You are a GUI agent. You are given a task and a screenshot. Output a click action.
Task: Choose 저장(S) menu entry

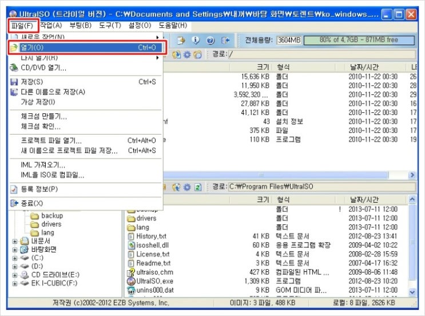(x=86, y=82)
